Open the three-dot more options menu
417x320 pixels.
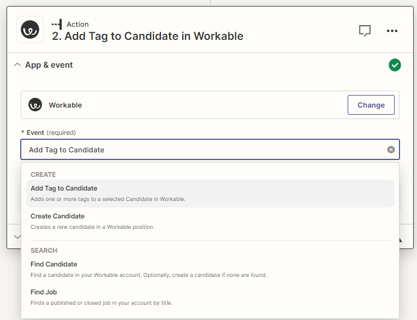[x=392, y=31]
